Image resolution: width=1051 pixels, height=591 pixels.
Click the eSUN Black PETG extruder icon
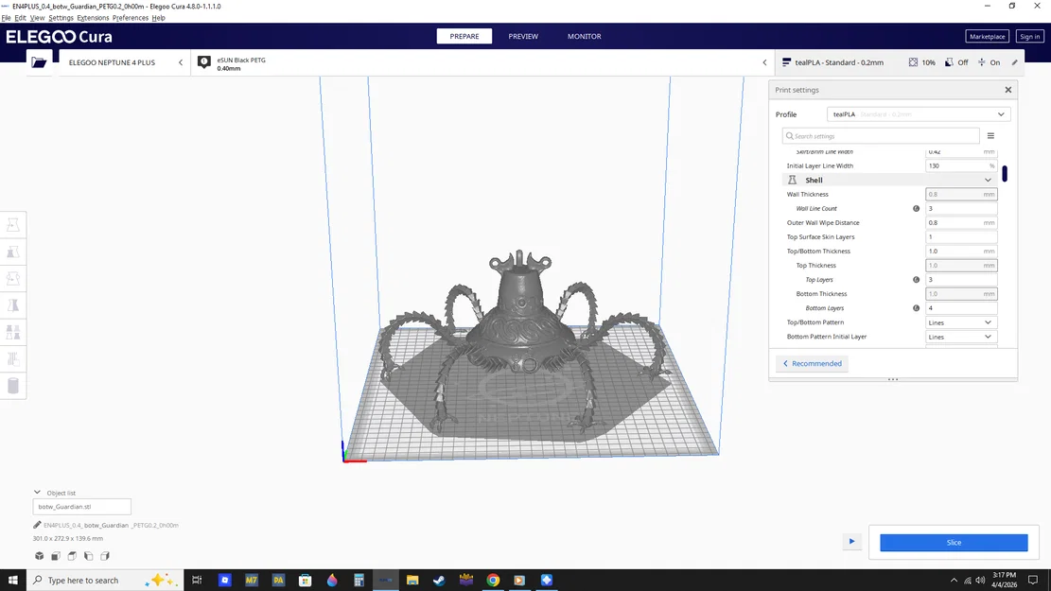tap(204, 62)
